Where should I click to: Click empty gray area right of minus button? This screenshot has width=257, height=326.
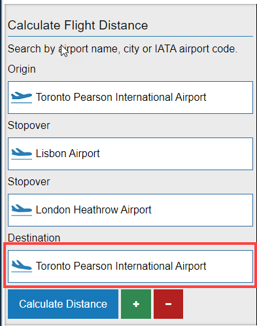218,304
